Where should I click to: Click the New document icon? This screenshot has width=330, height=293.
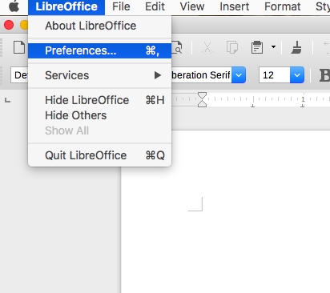[x=19, y=48]
